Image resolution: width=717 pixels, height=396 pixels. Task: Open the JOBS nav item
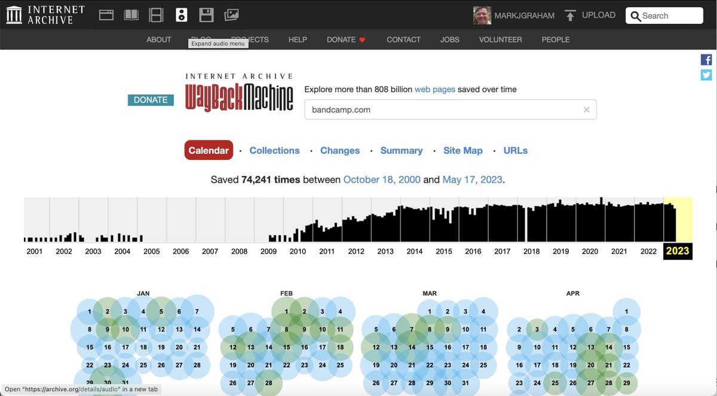(x=450, y=39)
